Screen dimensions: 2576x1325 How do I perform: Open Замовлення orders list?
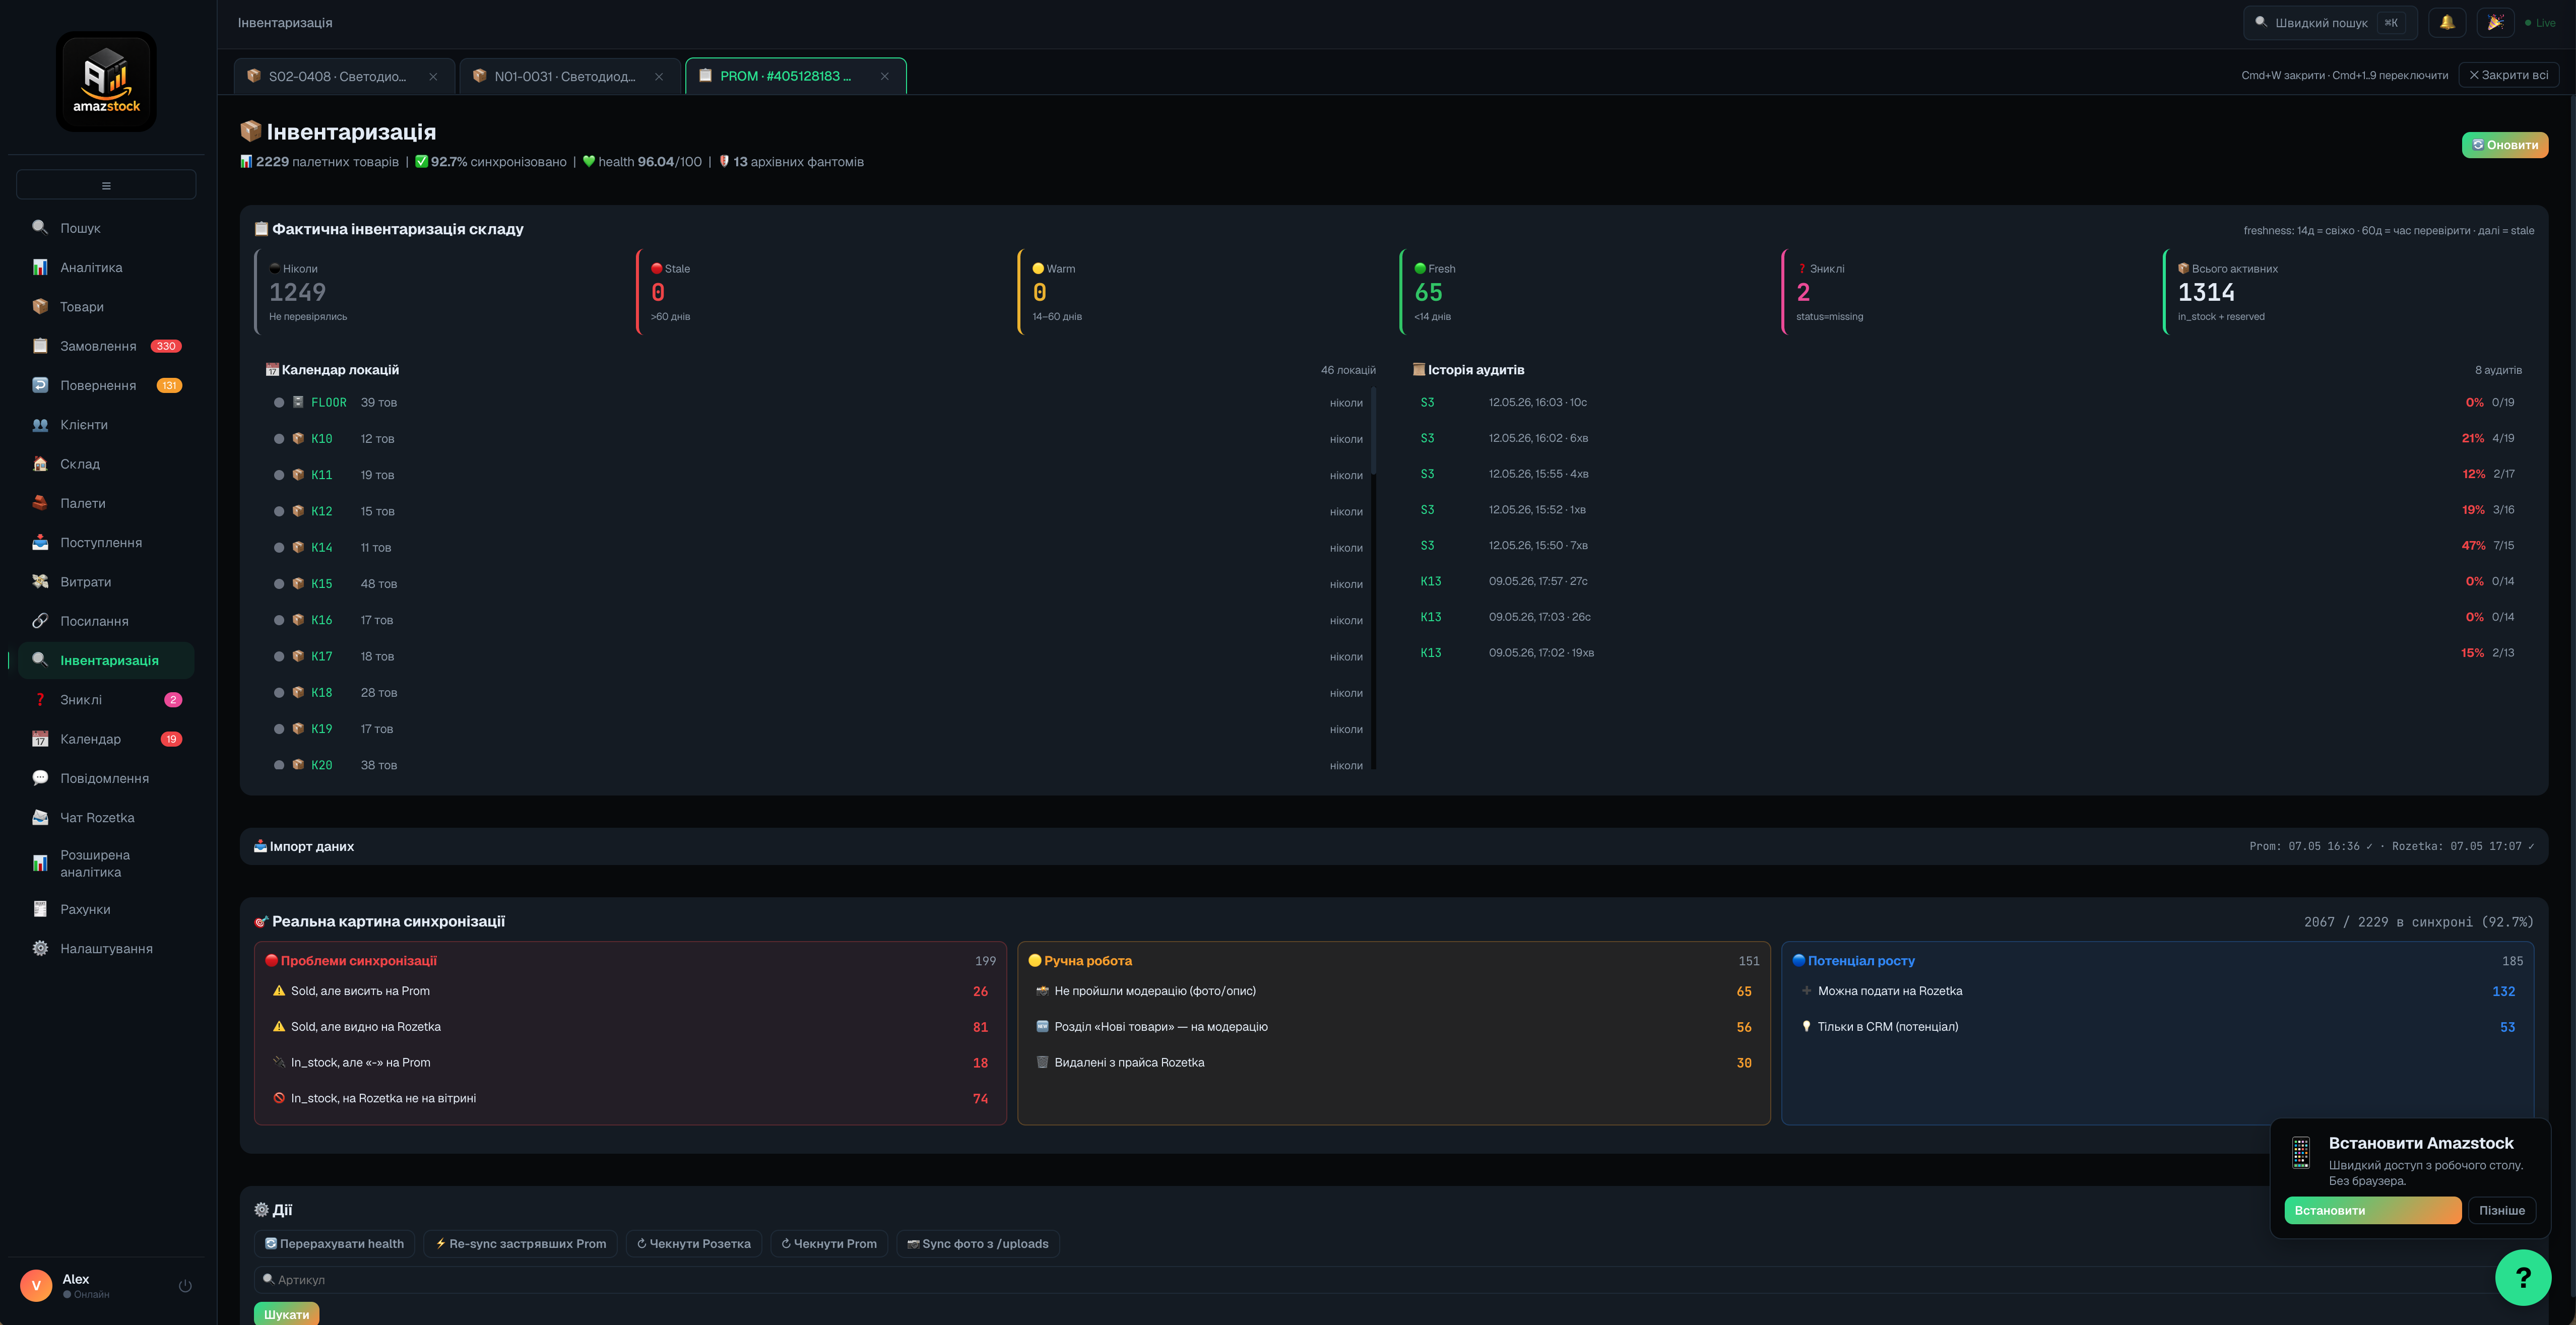tap(106, 346)
